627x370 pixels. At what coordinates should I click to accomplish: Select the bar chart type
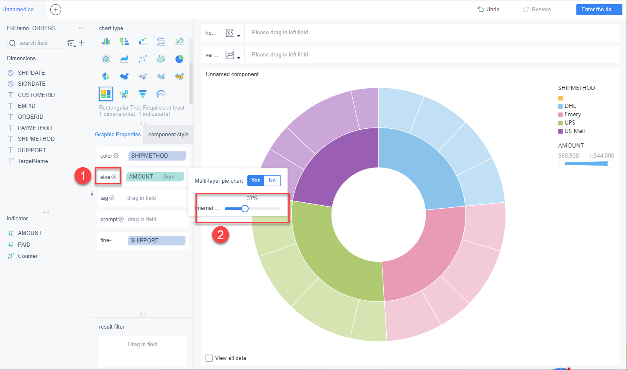tap(106, 41)
